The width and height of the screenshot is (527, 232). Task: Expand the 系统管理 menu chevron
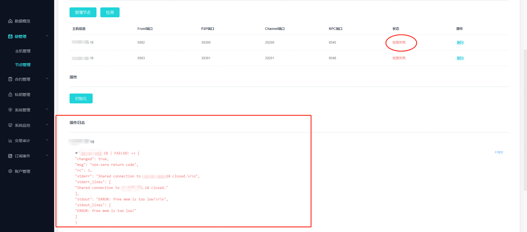point(47,109)
